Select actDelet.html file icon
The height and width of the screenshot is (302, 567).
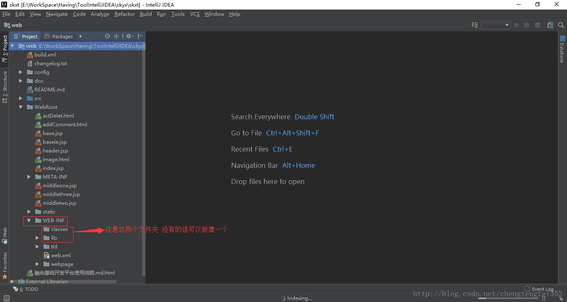[38, 116]
